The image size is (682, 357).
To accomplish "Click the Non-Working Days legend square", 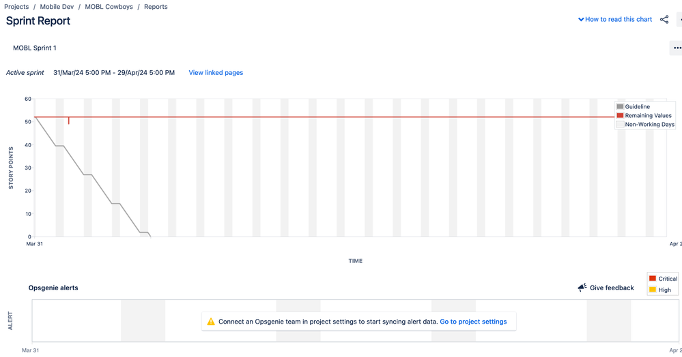I will [x=620, y=125].
